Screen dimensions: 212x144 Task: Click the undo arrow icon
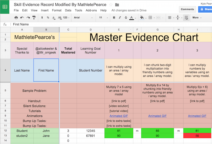[x=22, y=18]
